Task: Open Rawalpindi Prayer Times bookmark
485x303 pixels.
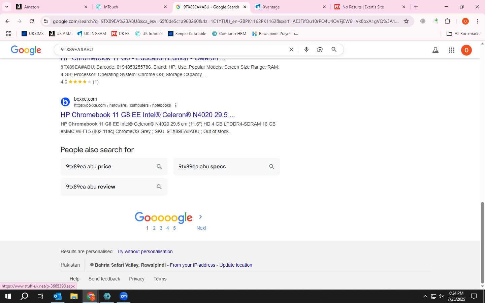Action: coord(275,34)
